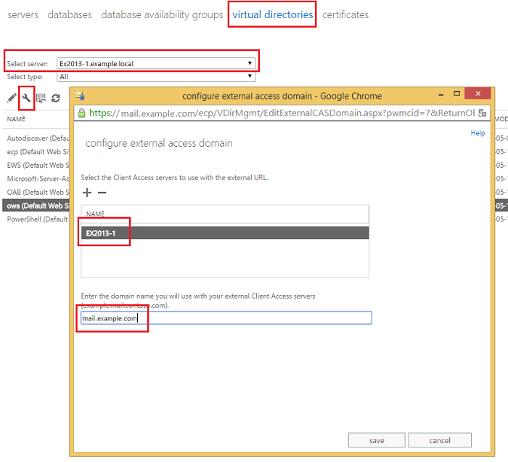Select the EWS virtual directory row
508x462 pixels.
[38, 166]
